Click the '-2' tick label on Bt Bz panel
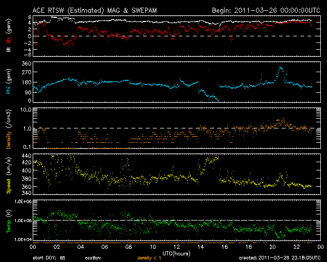The height and width of the screenshot is (262, 327). click(28, 43)
